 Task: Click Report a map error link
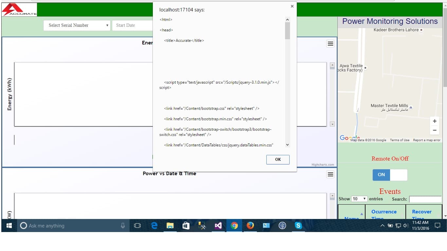(x=427, y=140)
